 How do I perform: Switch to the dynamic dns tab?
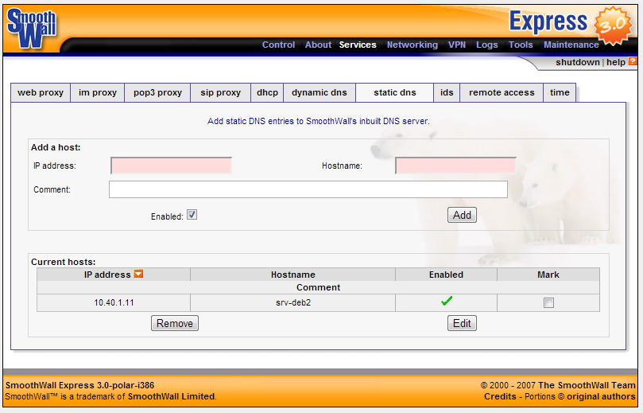pos(320,93)
